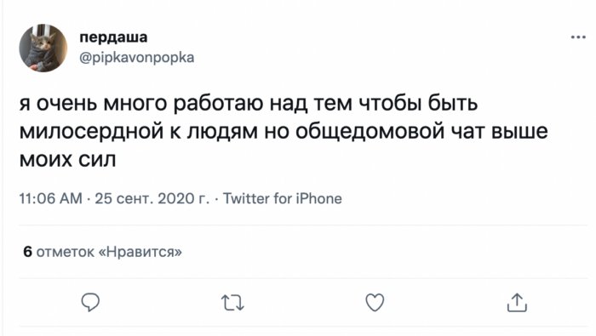This screenshot has height=336, width=596.
Task: Click the reply speech bubble icon
Action: [x=90, y=303]
